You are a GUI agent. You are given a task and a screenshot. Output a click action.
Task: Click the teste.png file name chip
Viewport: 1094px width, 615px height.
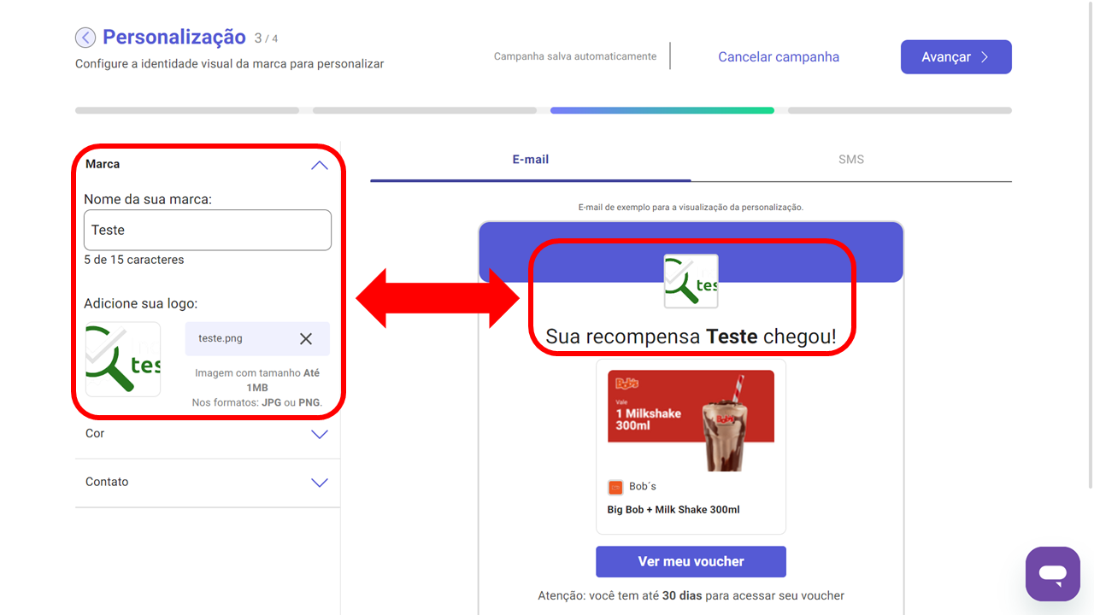click(222, 339)
